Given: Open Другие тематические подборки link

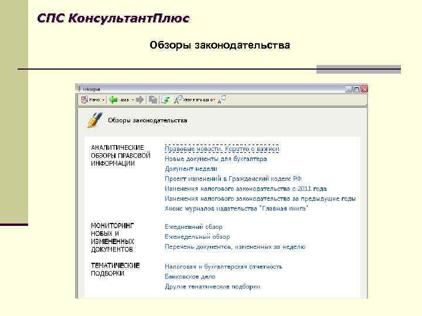Looking at the screenshot, I should 212,286.
